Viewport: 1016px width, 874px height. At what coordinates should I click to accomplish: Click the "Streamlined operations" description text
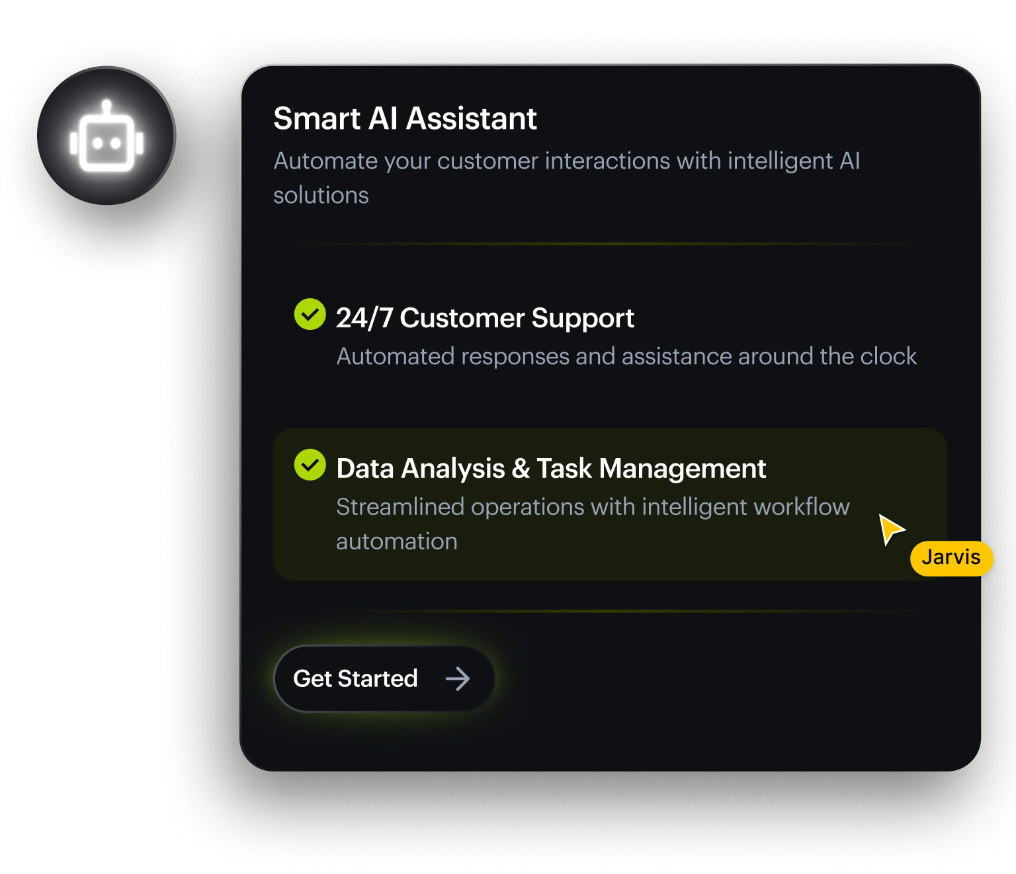pyautogui.click(x=593, y=507)
